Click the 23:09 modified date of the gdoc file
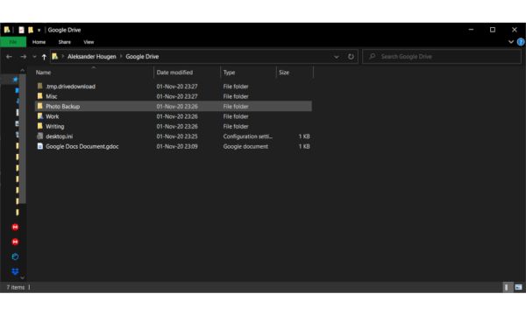This screenshot has width=526, height=315. [x=177, y=147]
